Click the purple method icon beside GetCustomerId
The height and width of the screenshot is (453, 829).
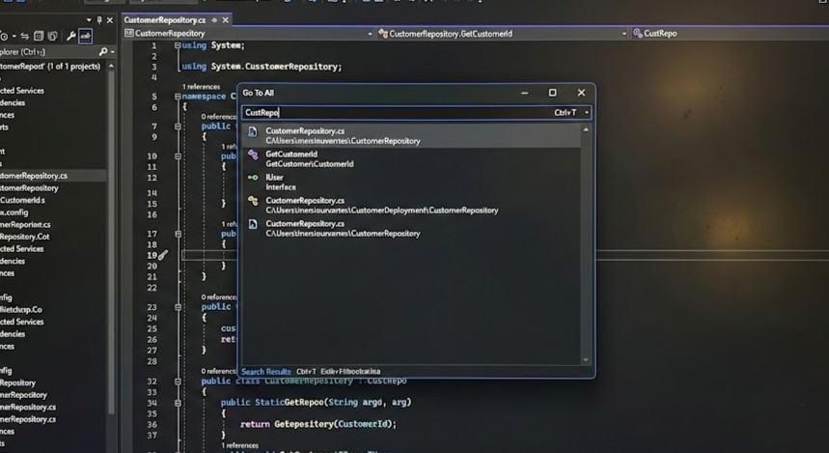tap(253, 155)
